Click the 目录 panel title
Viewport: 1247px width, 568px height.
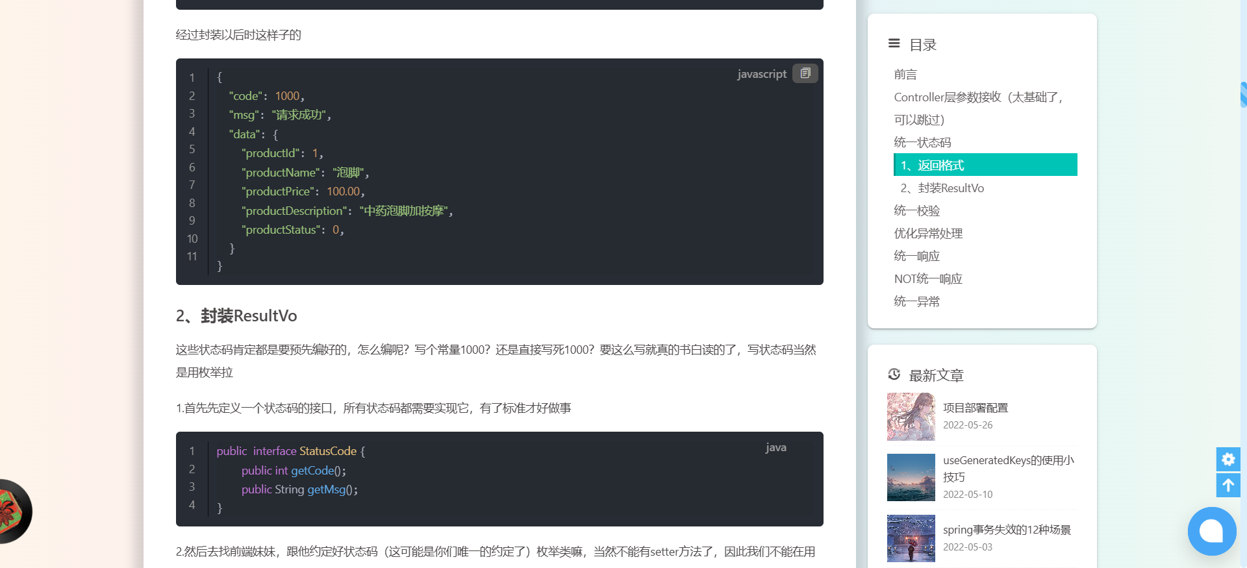click(x=923, y=45)
